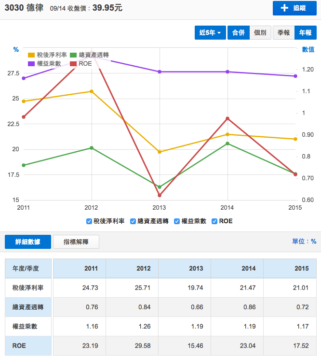Screen dimensions: 321x360
Task: Click green 總資產週轉 legend swatch
Action: [x=74, y=55]
